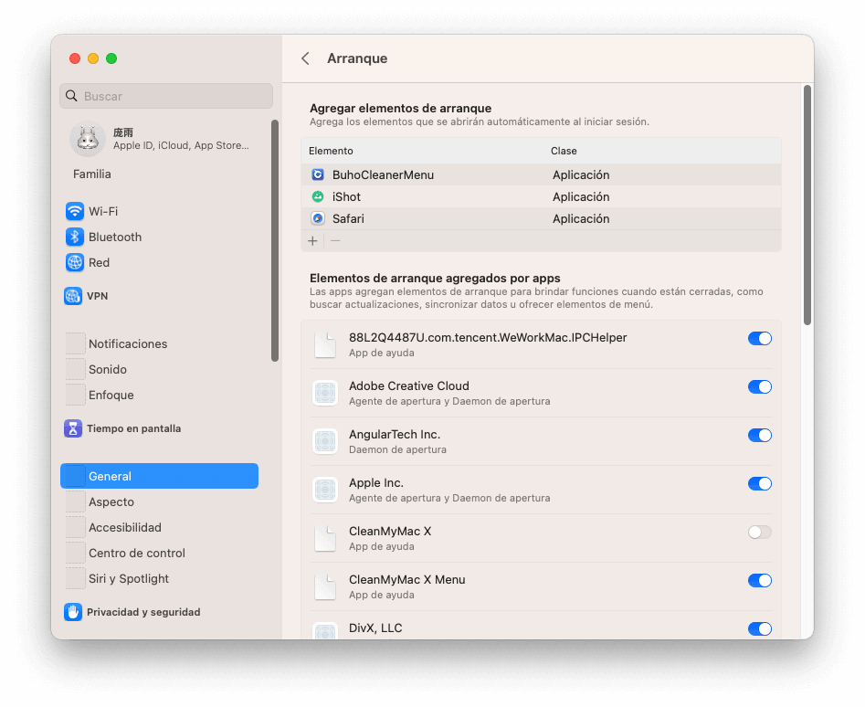Click the Safari compass icon
This screenshot has width=865, height=707.
point(318,219)
